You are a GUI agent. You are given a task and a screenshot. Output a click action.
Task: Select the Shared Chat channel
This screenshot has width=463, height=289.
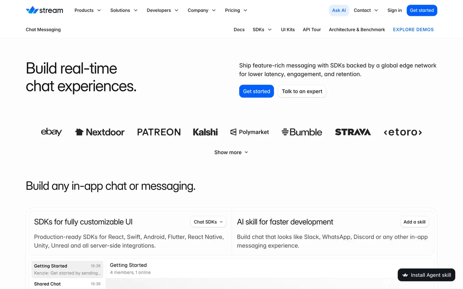(67, 284)
